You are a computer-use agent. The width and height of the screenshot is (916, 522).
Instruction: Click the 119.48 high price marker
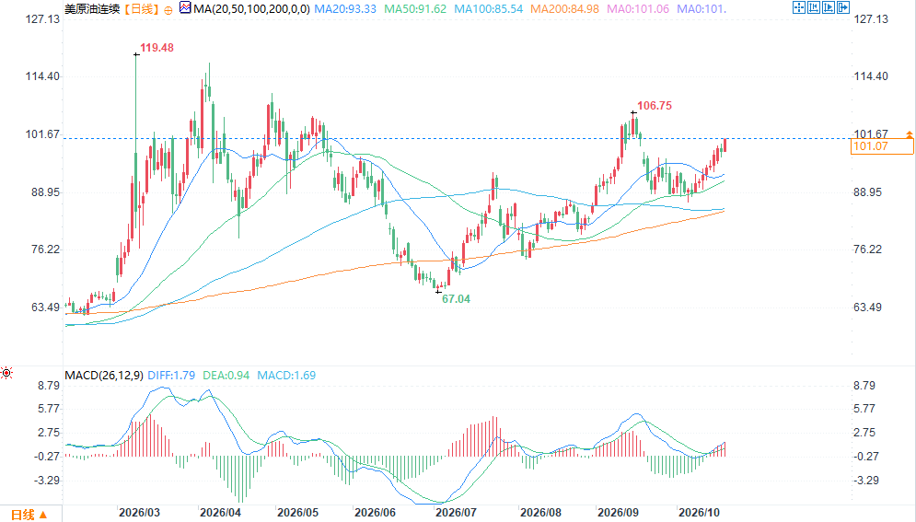157,48
